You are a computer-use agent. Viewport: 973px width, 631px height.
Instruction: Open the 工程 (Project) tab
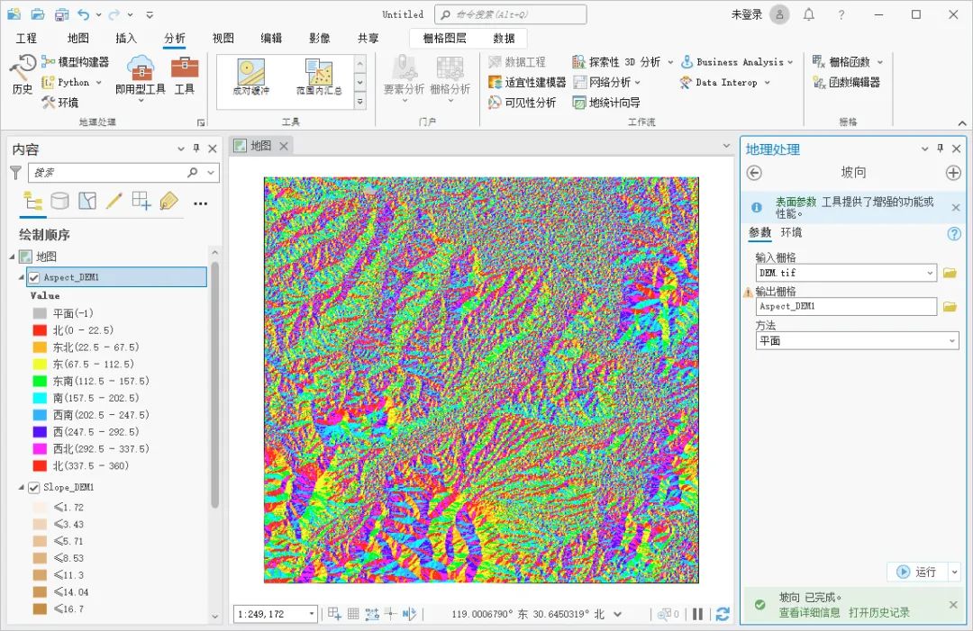point(26,38)
